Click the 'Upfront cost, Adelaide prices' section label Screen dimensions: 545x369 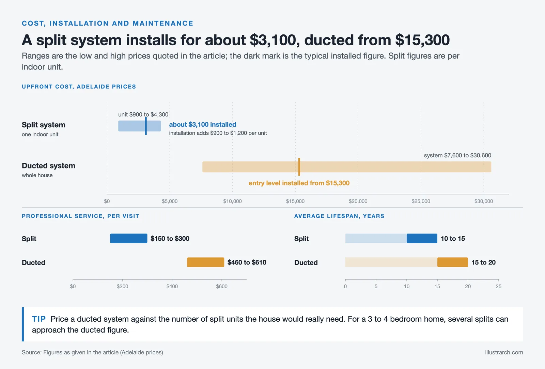pos(79,87)
